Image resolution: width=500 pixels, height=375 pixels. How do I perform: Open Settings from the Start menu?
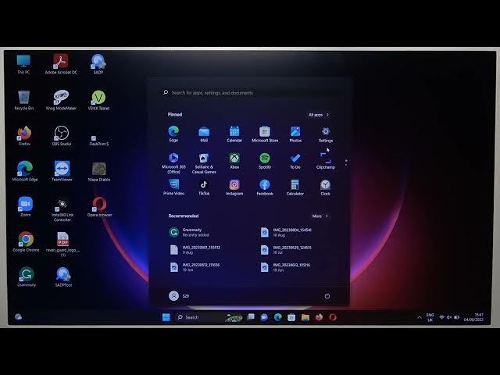(x=326, y=134)
